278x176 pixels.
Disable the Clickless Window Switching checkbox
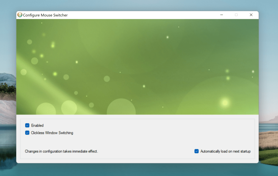(x=27, y=133)
